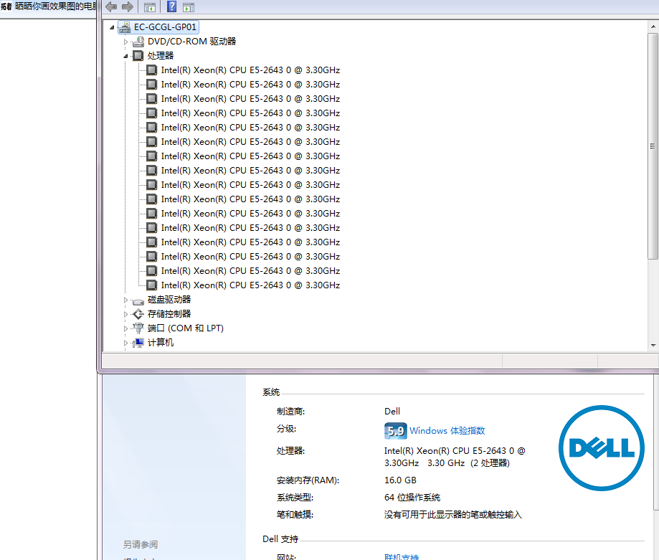This screenshot has height=560, width=659.
Task: Open the Windows 体验指数 link
Action: coord(447,431)
